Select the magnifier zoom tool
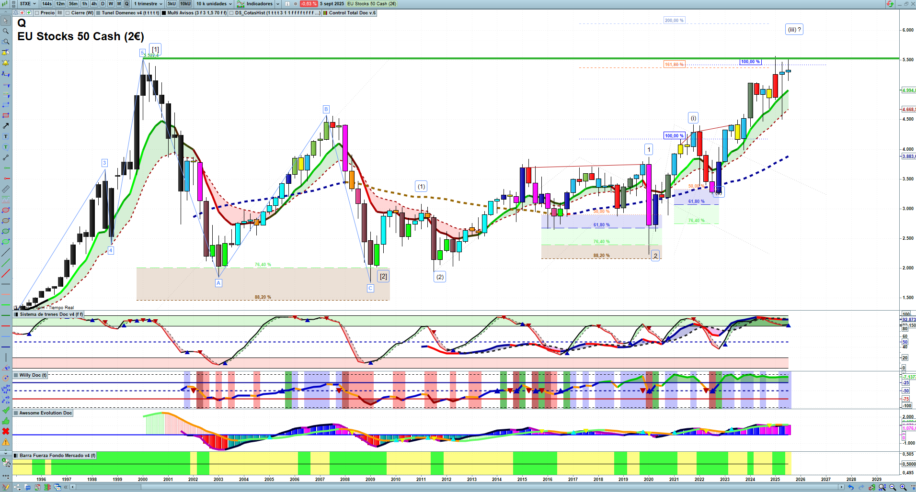Viewport: 916px width, 492px height. [x=6, y=31]
